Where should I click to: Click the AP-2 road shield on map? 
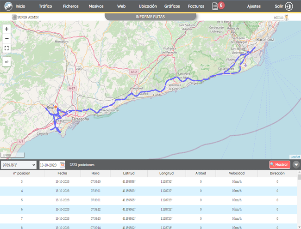pos(134,72)
